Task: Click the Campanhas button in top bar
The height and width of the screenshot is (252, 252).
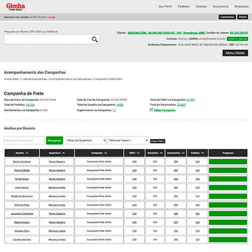Action: pos(227,17)
